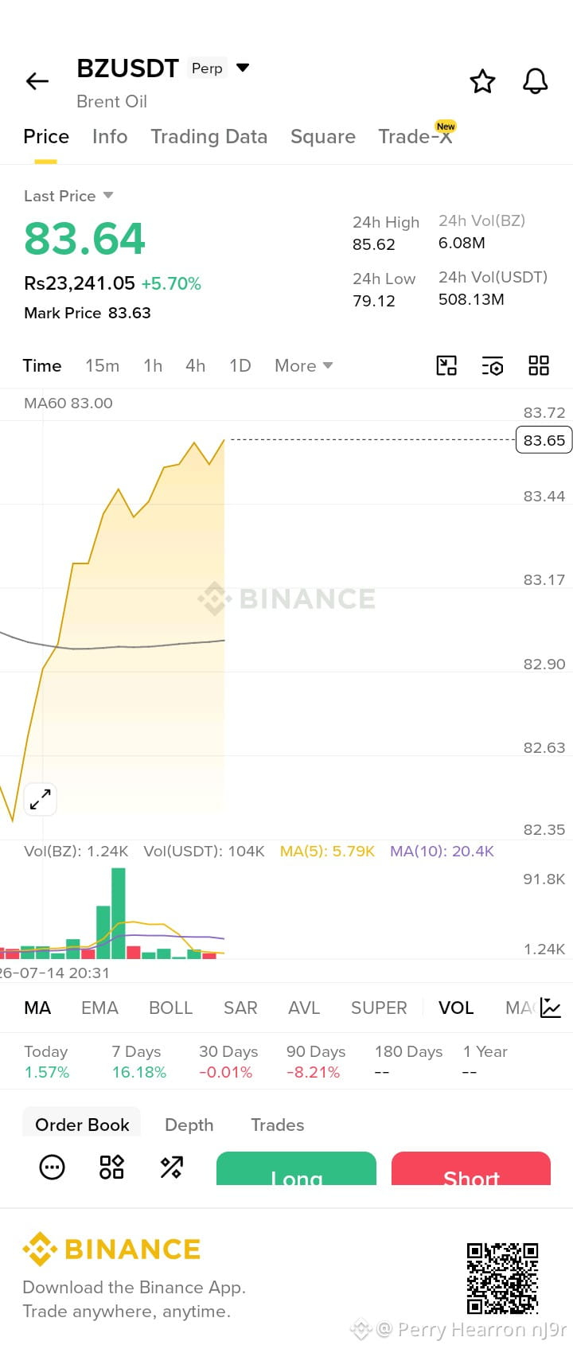Open the Trade-X tab
The width and height of the screenshot is (573, 1349).
point(415,137)
